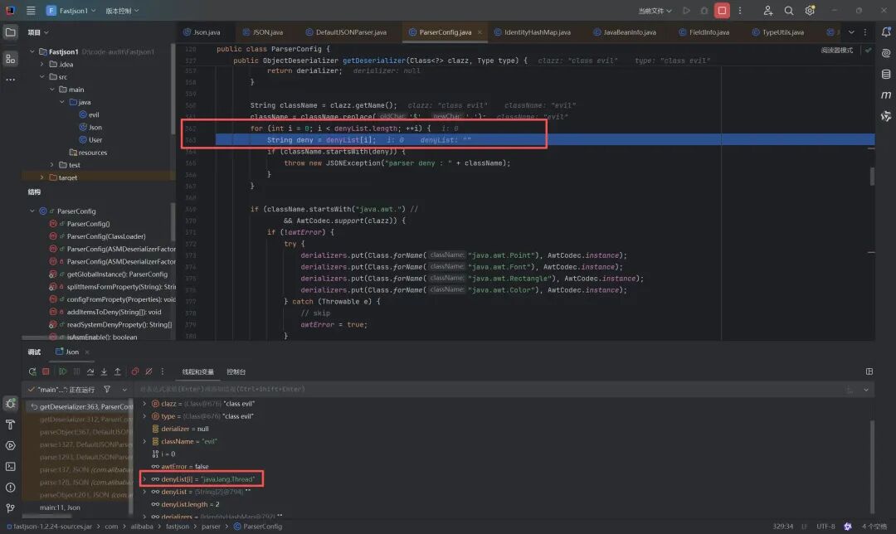
Task: Open the view breakpoints dialog
Action: [135, 371]
